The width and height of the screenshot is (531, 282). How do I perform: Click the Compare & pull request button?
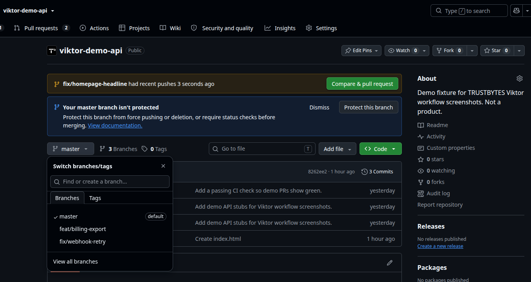362,84
